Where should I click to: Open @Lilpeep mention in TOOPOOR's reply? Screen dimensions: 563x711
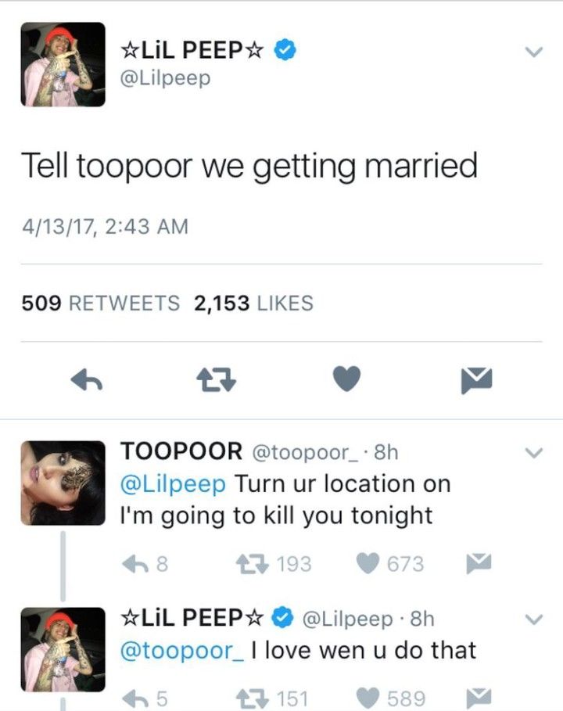[x=173, y=484]
